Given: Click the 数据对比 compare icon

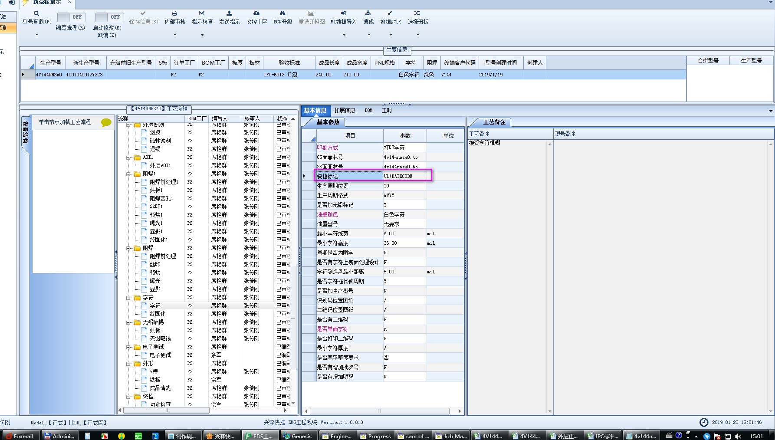Looking at the screenshot, I should (390, 13).
